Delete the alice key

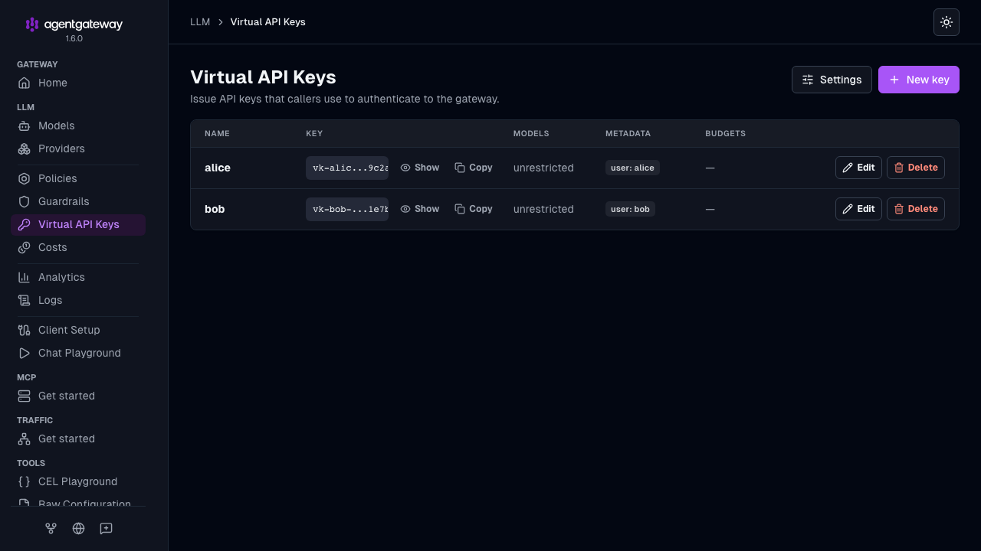[x=916, y=168]
